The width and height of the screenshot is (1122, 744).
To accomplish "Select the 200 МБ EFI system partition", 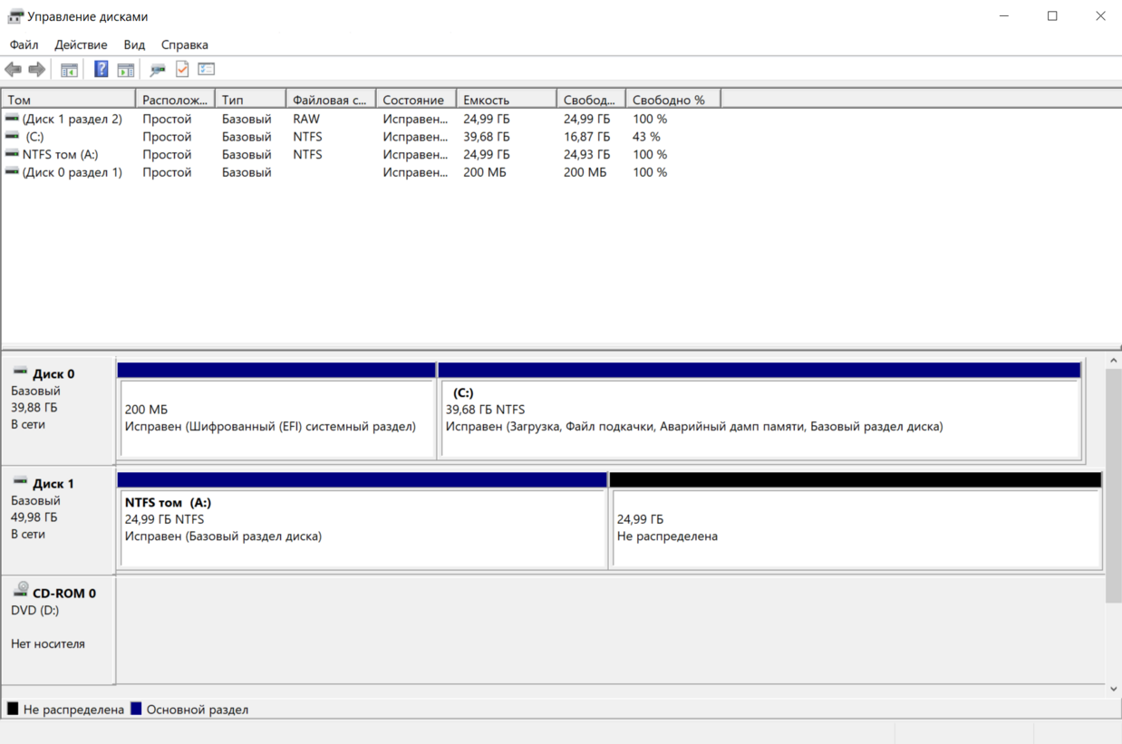I will [x=276, y=419].
